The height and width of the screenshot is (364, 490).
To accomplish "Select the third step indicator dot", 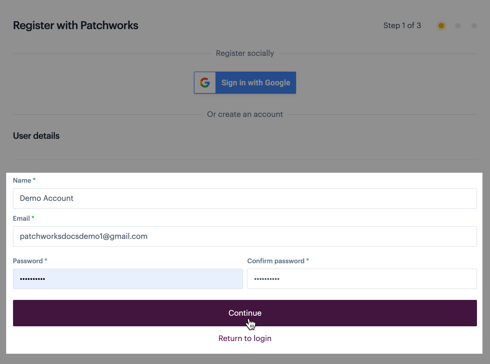I will click(x=474, y=26).
